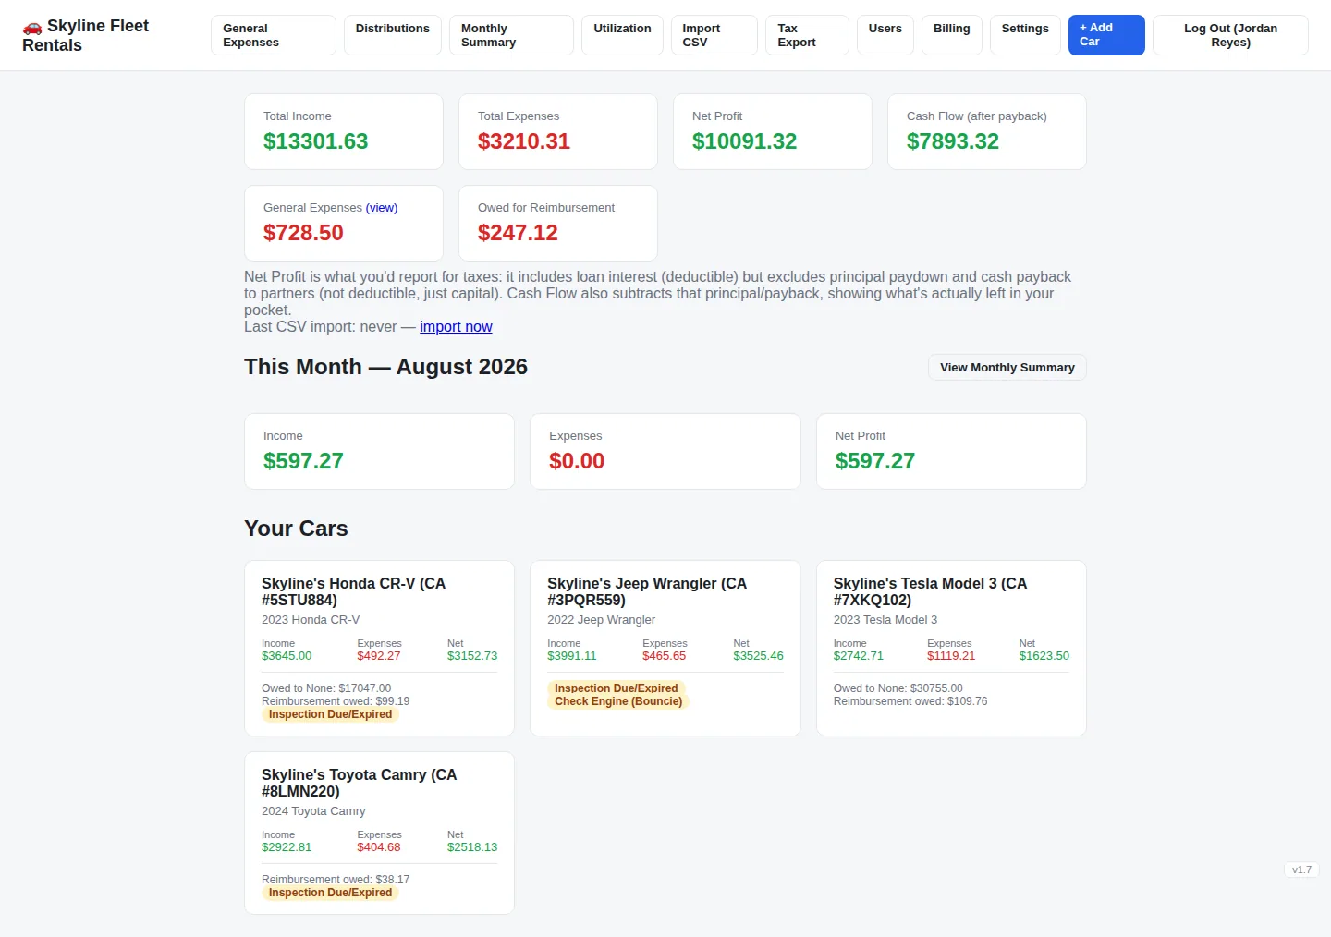Open General Expenses page
Viewport: 1331px width, 937px height.
click(274, 35)
